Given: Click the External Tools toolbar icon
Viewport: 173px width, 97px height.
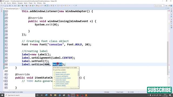Looking at the screenshot, I should (x=26, y=5).
